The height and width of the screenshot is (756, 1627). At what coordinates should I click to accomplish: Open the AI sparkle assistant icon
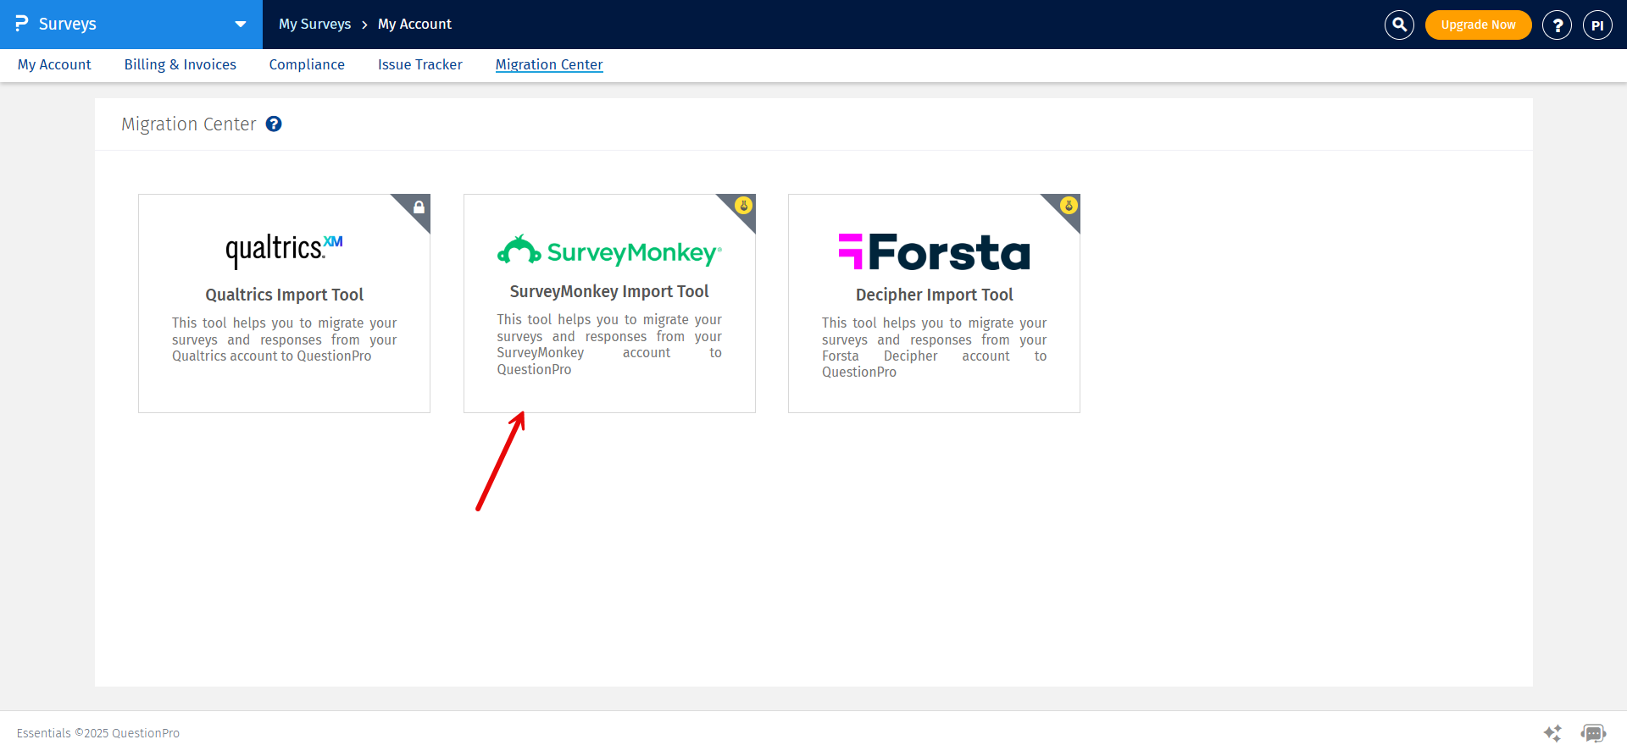pyautogui.click(x=1552, y=733)
